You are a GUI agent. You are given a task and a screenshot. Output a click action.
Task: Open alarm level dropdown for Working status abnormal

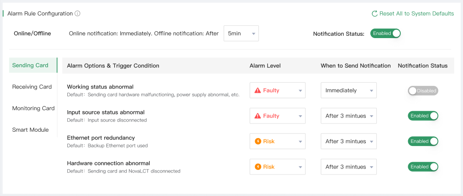(277, 90)
